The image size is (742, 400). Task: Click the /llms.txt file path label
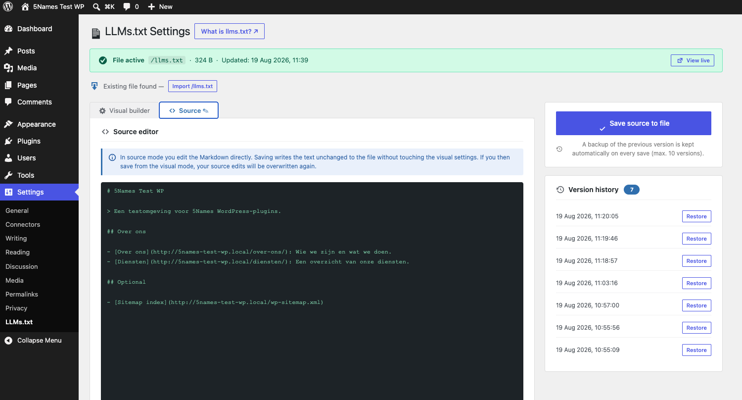(x=167, y=60)
